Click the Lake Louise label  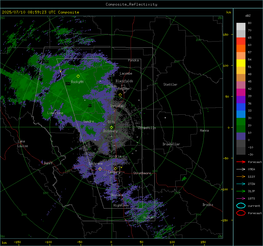pos(23,144)
